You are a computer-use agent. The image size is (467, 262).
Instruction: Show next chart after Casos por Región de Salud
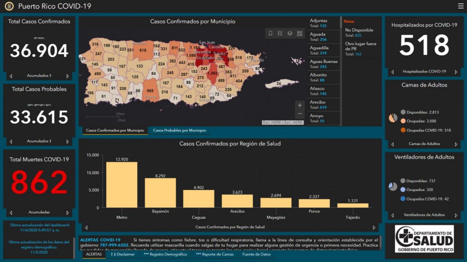374,227
